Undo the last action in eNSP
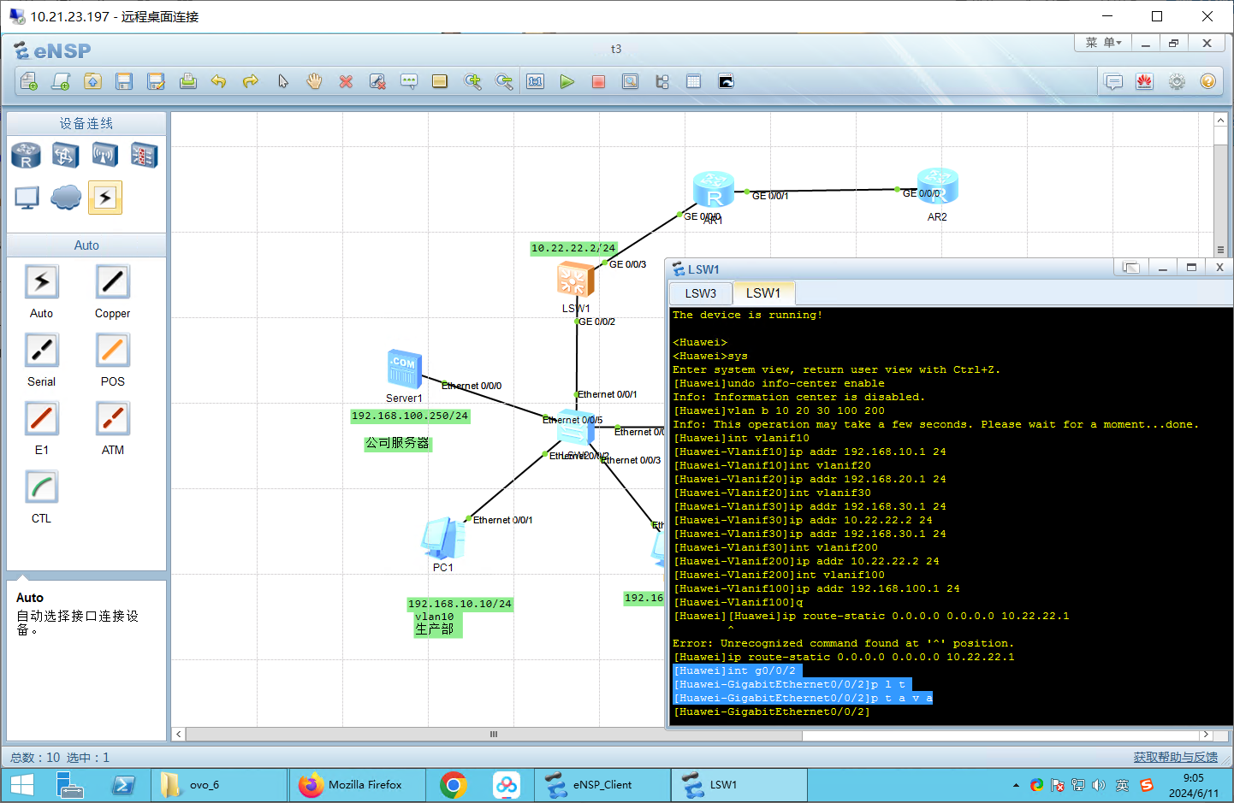Screen dimensions: 1234x803 (x=219, y=81)
